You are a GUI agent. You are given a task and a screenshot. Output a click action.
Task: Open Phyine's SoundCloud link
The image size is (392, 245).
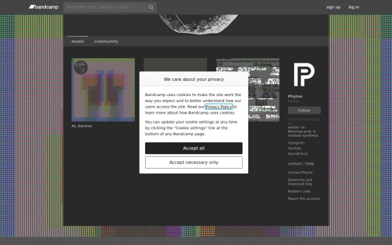click(297, 154)
